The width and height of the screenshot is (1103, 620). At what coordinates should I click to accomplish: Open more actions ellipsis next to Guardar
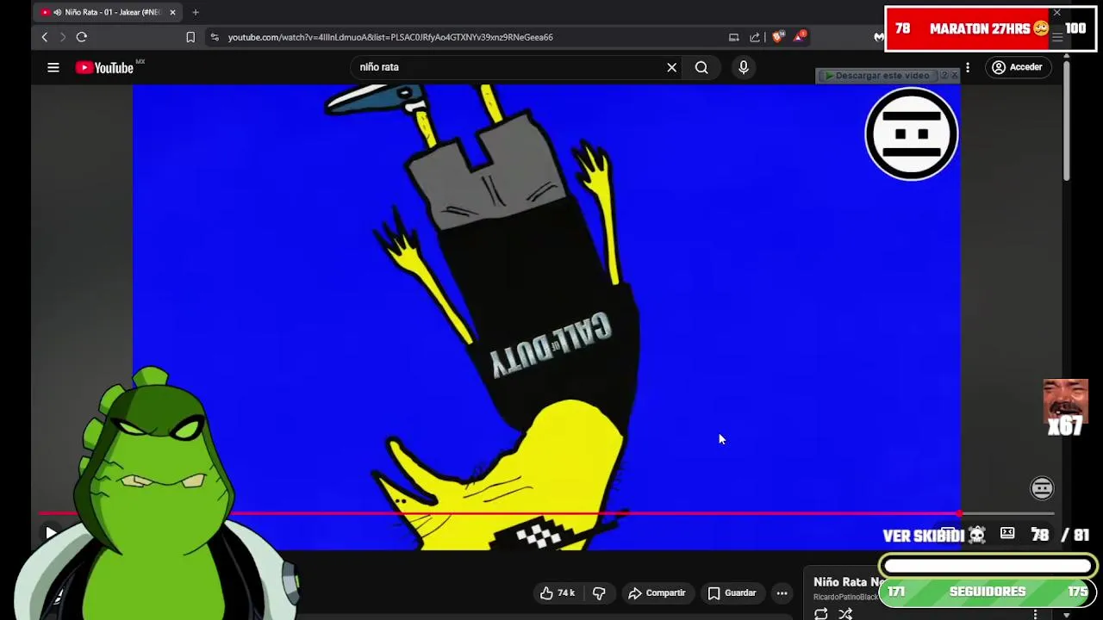coord(782,592)
